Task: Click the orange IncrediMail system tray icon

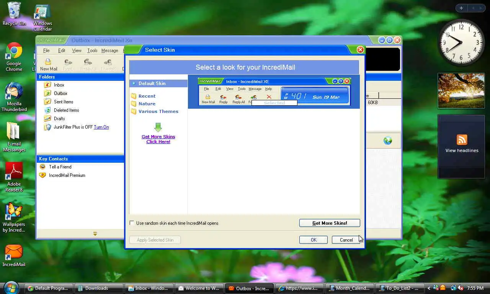Action: (x=443, y=288)
